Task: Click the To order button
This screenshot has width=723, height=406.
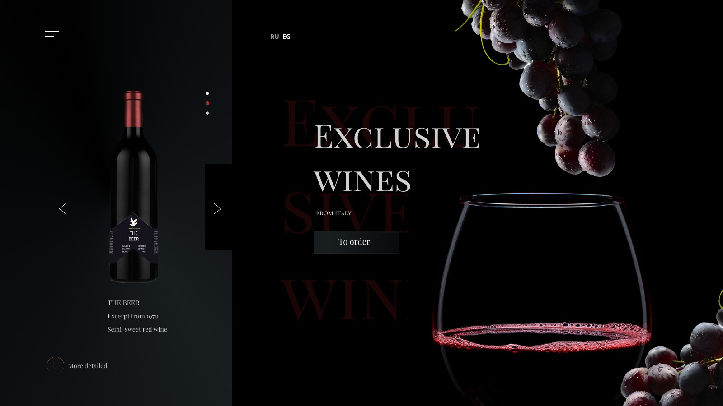Action: [x=357, y=242]
